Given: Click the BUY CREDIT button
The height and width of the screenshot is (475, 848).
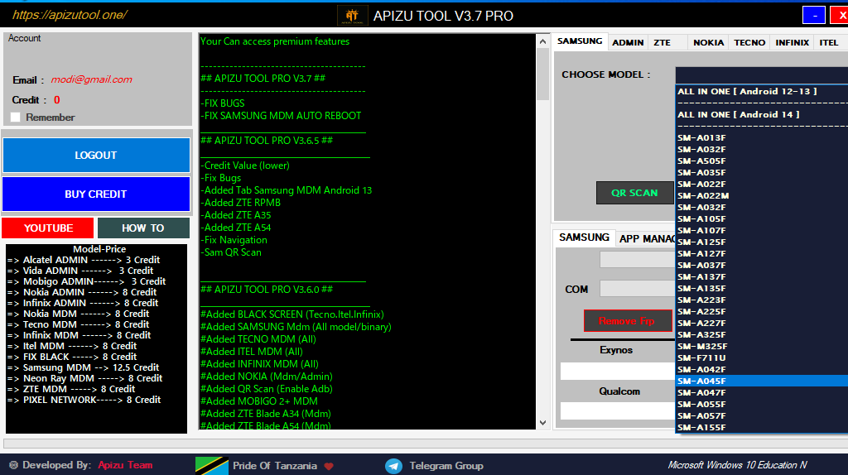Looking at the screenshot, I should (x=96, y=194).
